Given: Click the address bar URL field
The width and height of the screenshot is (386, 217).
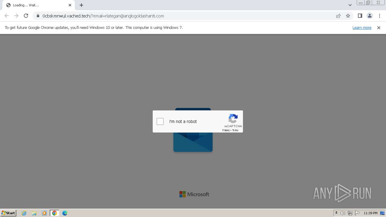Looking at the screenshot, I should point(187,16).
